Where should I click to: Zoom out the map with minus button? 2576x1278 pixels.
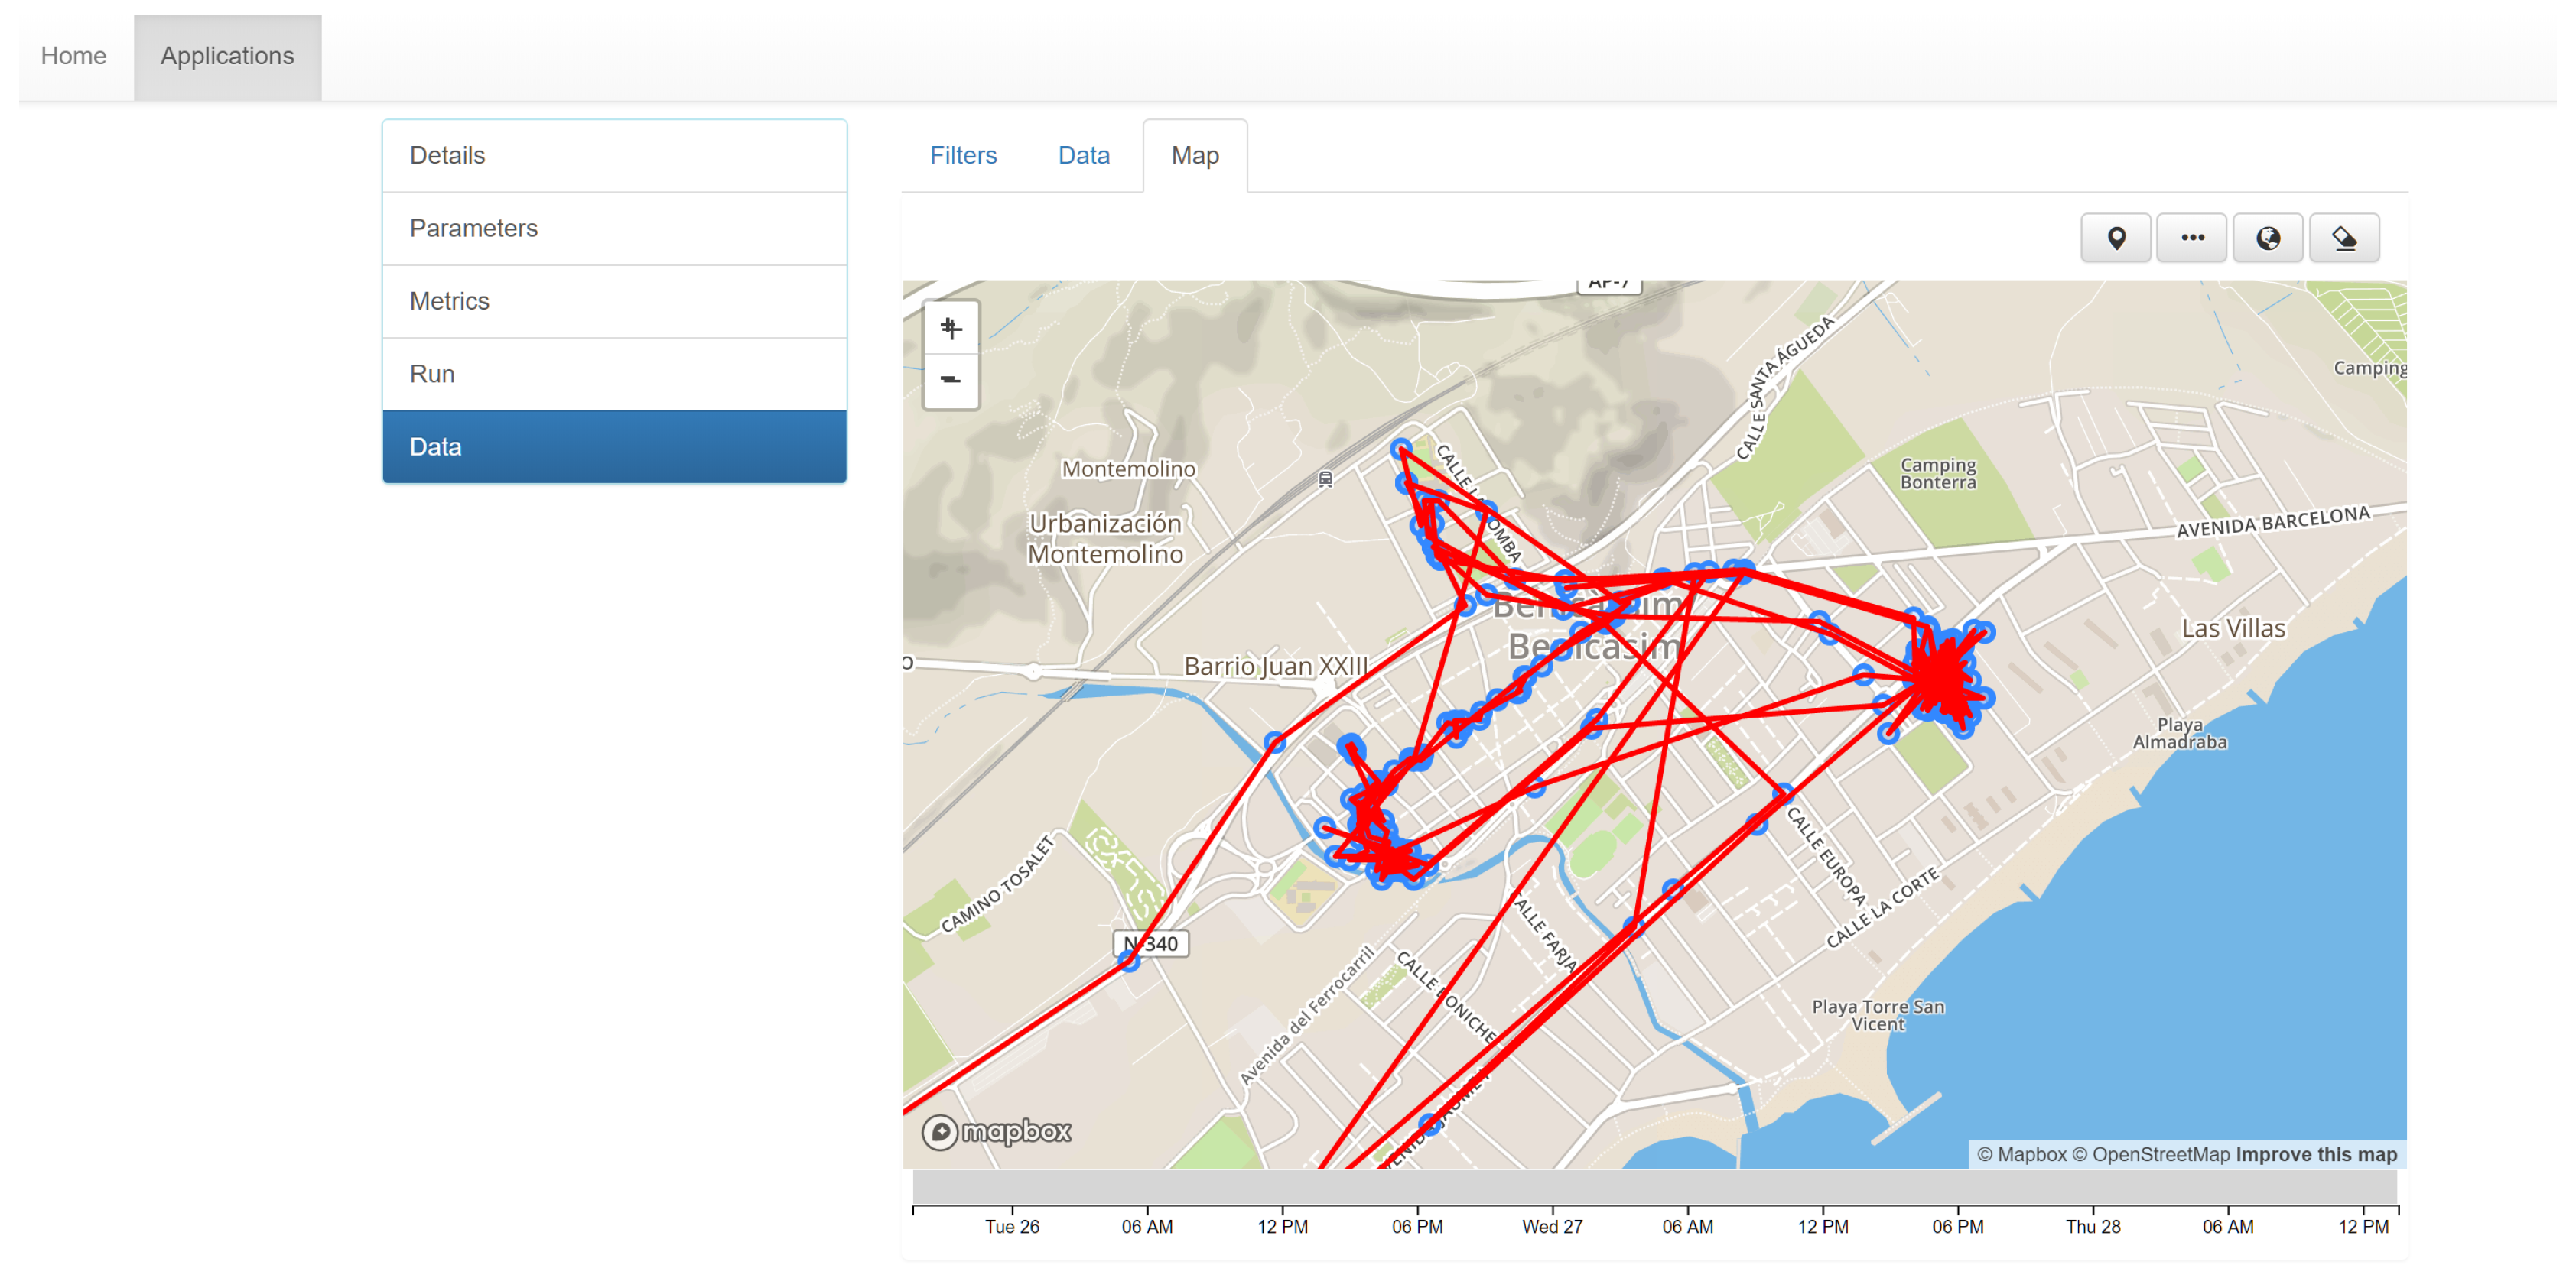tap(951, 380)
